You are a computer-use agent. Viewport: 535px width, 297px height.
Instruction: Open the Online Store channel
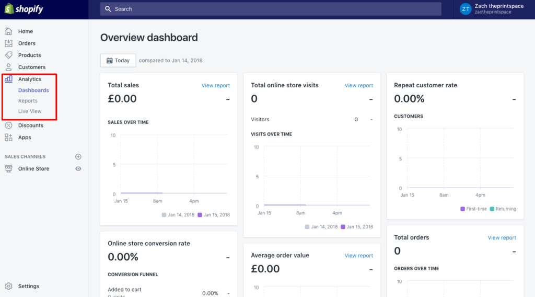tap(33, 169)
